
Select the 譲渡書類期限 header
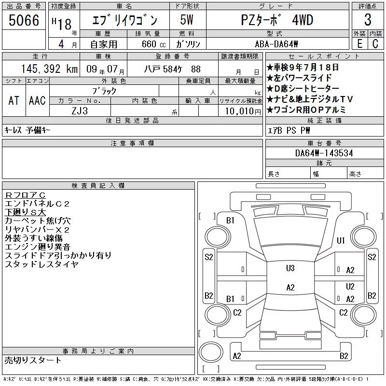(240, 56)
